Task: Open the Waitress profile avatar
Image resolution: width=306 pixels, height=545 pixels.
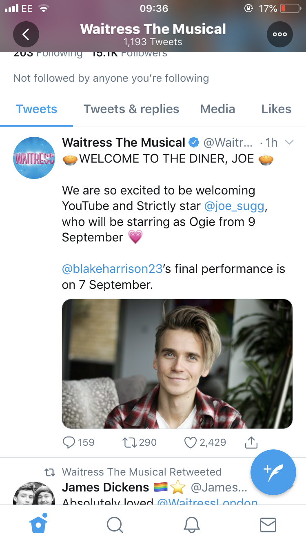Action: coord(34,158)
